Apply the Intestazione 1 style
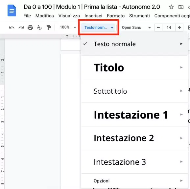The width and height of the screenshot is (190, 189). pos(134,115)
